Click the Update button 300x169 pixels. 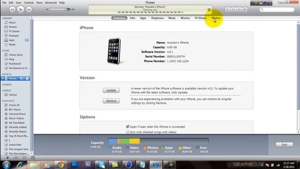pyautogui.click(x=111, y=90)
